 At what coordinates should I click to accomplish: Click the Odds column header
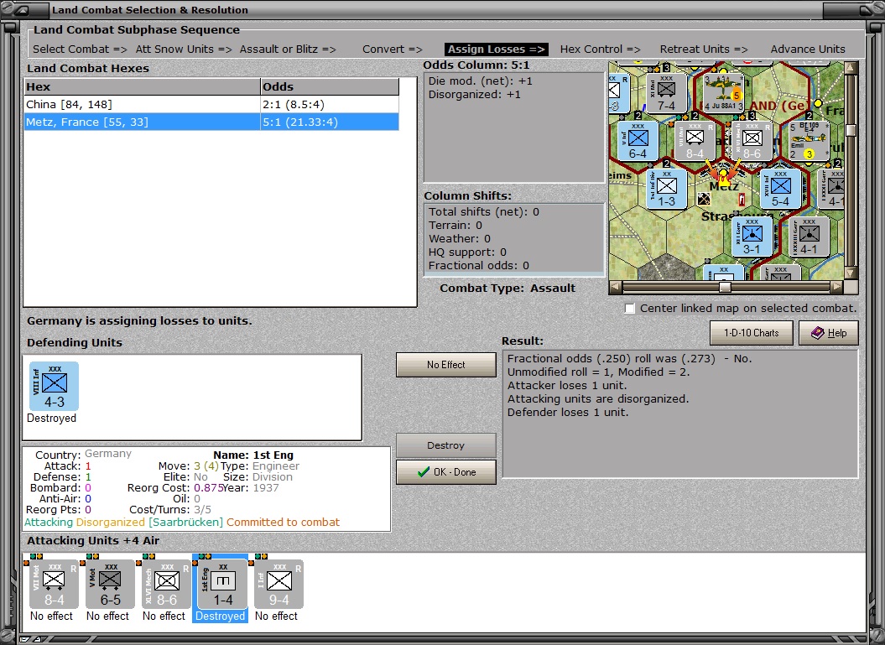[330, 87]
